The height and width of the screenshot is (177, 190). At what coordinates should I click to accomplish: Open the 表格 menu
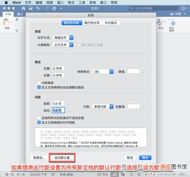93,2
